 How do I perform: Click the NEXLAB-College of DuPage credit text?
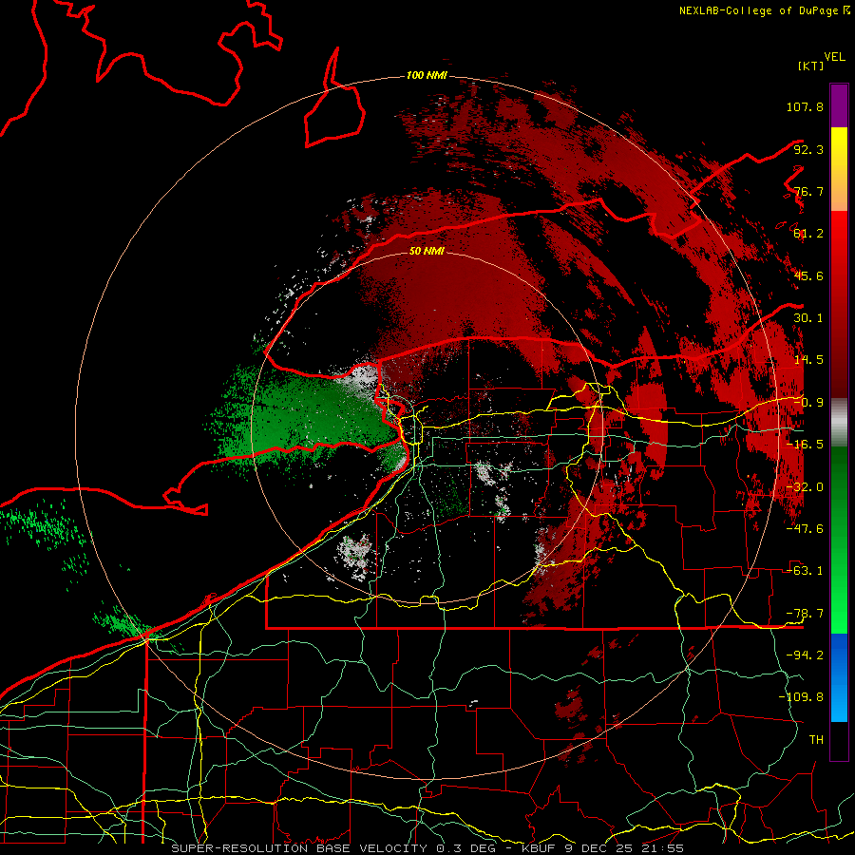click(x=764, y=10)
